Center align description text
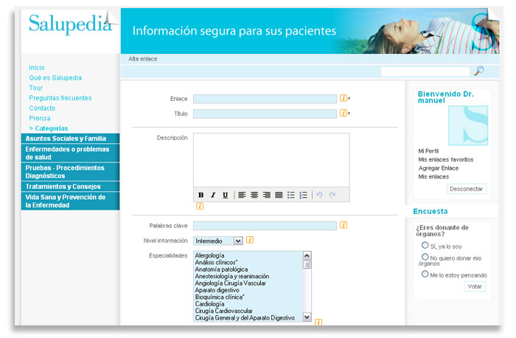This screenshot has width=516, height=338. pyautogui.click(x=254, y=195)
